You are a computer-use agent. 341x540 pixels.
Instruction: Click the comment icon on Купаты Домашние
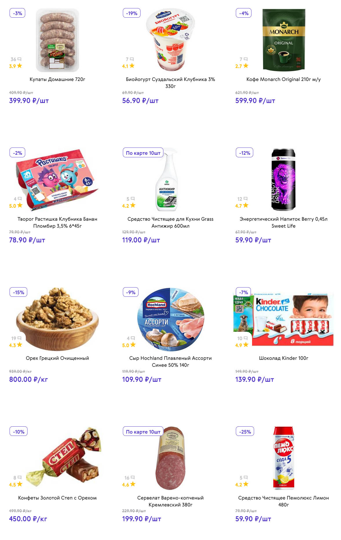[x=20, y=59]
